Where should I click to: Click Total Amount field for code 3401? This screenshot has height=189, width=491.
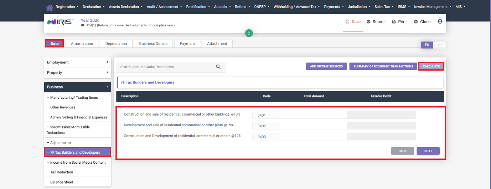(313, 115)
